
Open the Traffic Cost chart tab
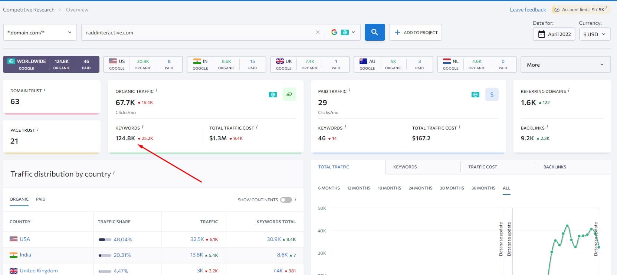tap(498, 167)
